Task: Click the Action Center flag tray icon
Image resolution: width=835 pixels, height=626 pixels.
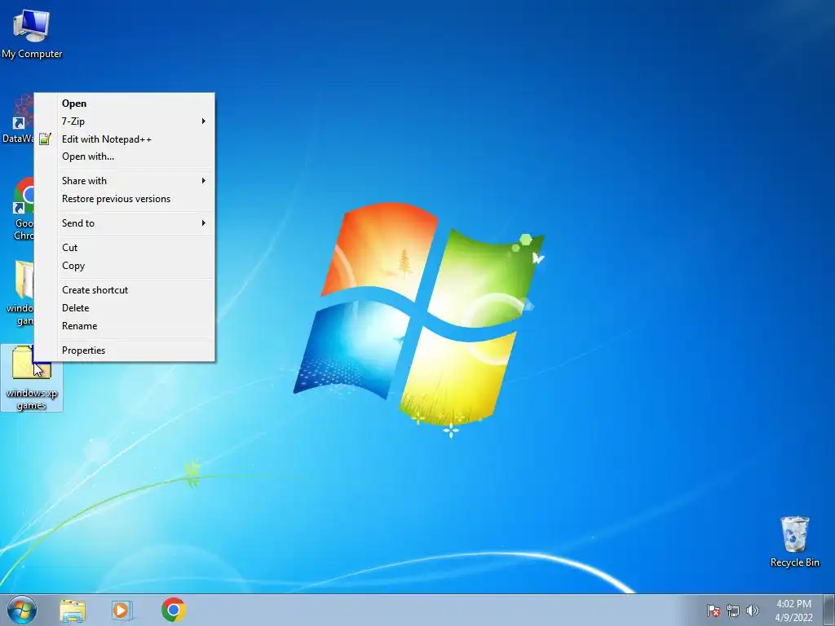Action: [x=713, y=611]
